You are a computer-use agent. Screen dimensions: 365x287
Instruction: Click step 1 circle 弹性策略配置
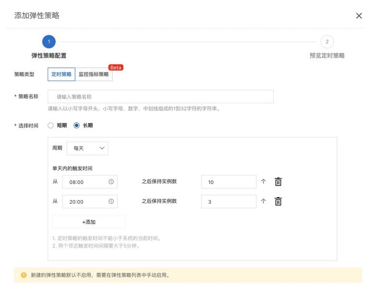click(x=49, y=42)
